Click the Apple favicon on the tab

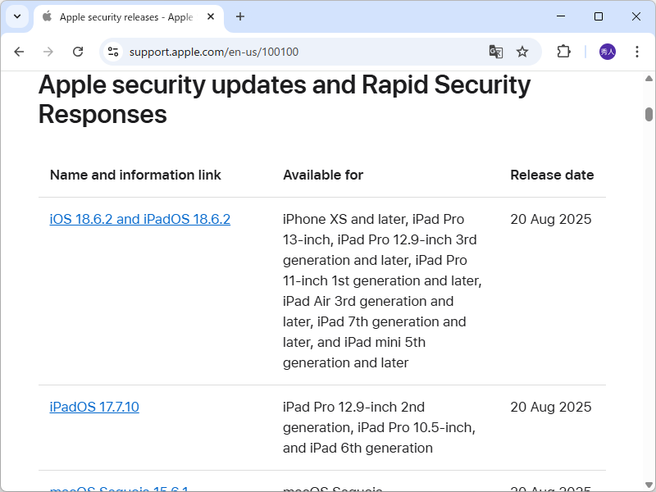point(47,16)
